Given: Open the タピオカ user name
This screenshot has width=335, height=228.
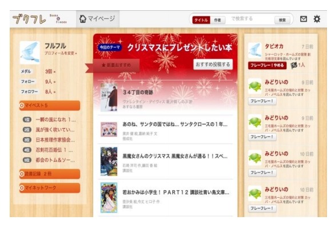Looking at the screenshot, I should [x=274, y=46].
